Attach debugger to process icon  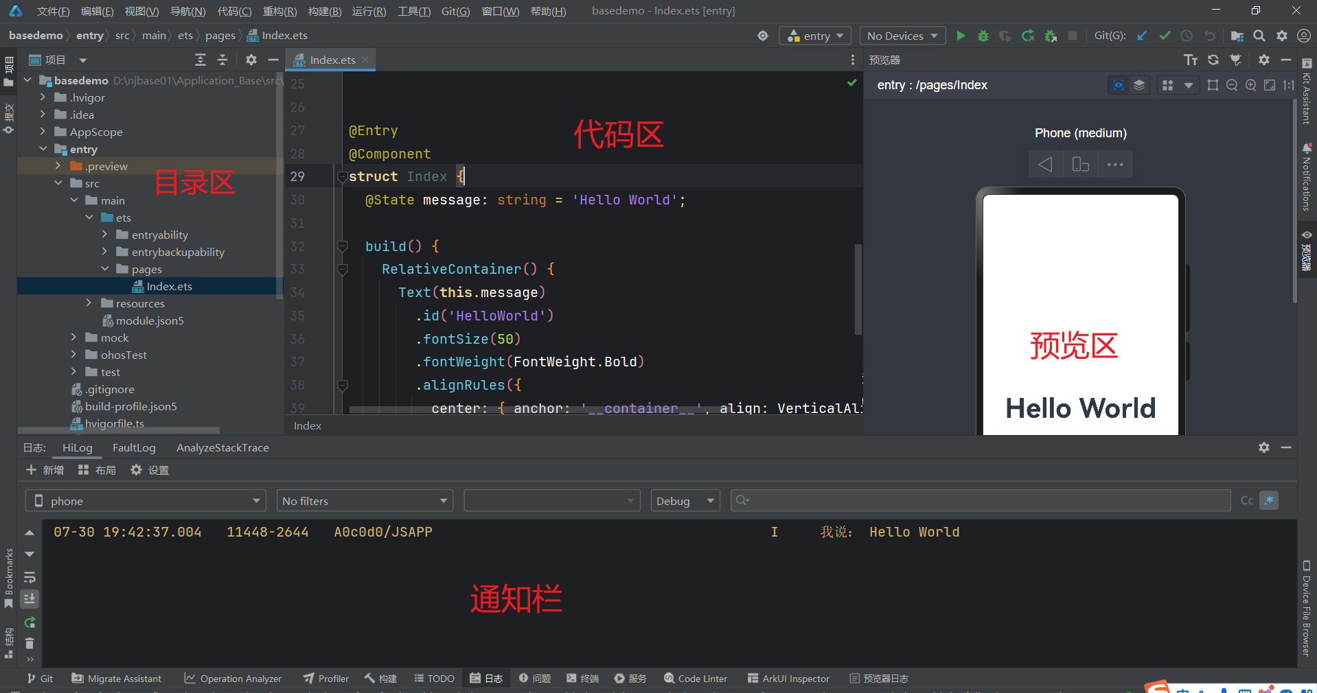(1050, 36)
